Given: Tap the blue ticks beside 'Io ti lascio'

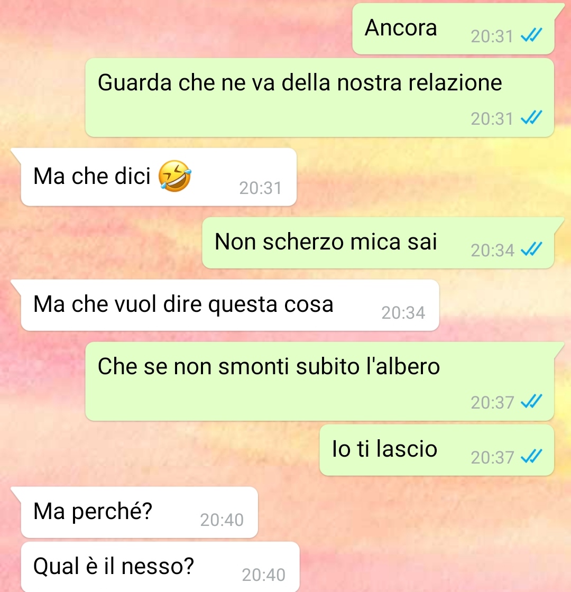Looking at the screenshot, I should pos(531,457).
